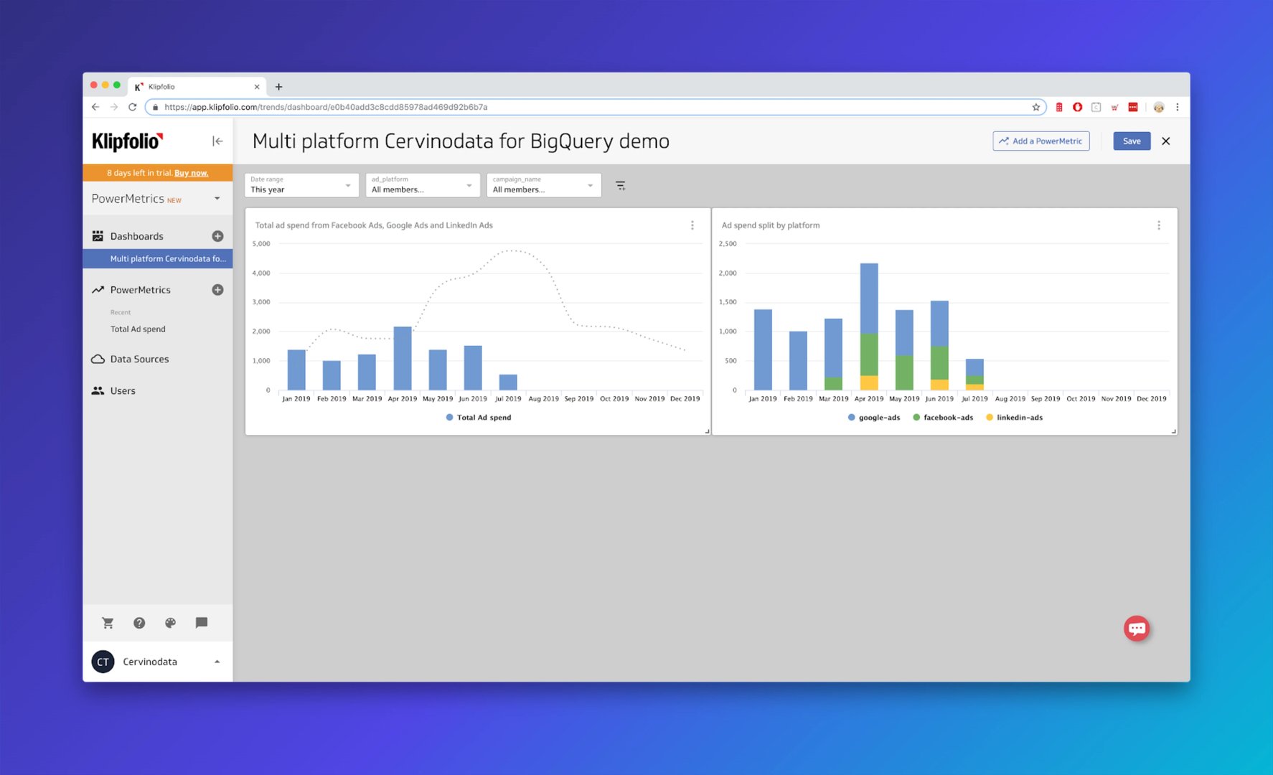Click title 'Total ad spend from Facebook Ads...'

[374, 225]
